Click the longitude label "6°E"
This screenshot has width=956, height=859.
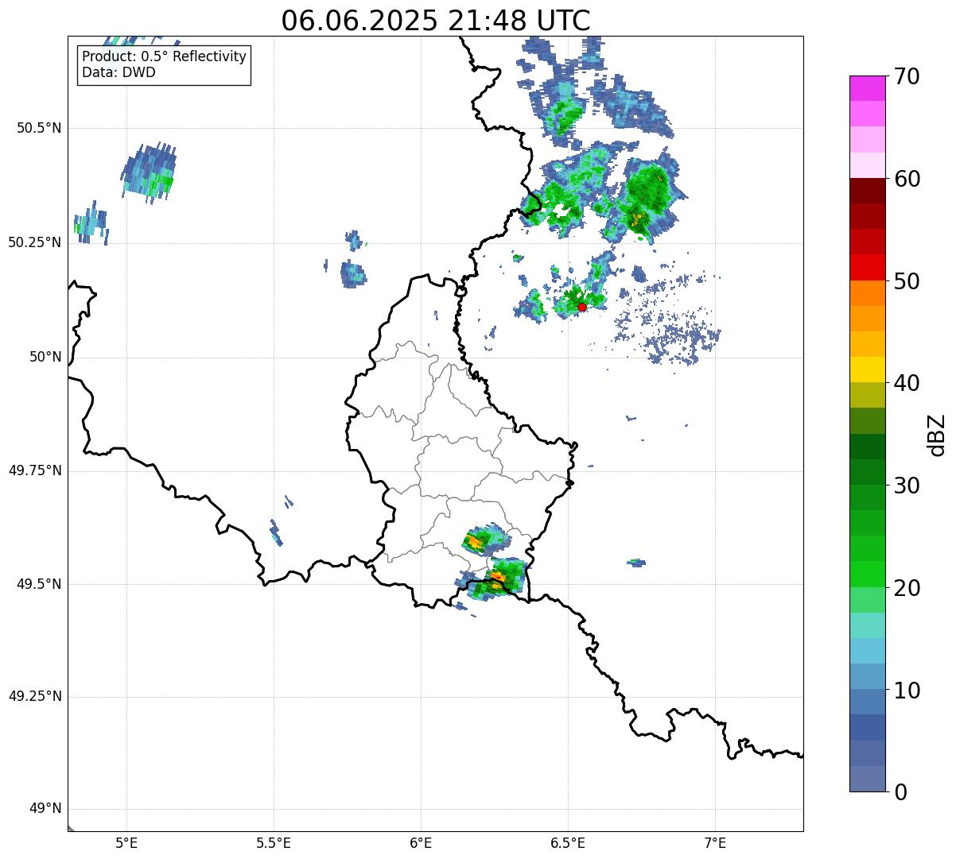[x=421, y=843]
